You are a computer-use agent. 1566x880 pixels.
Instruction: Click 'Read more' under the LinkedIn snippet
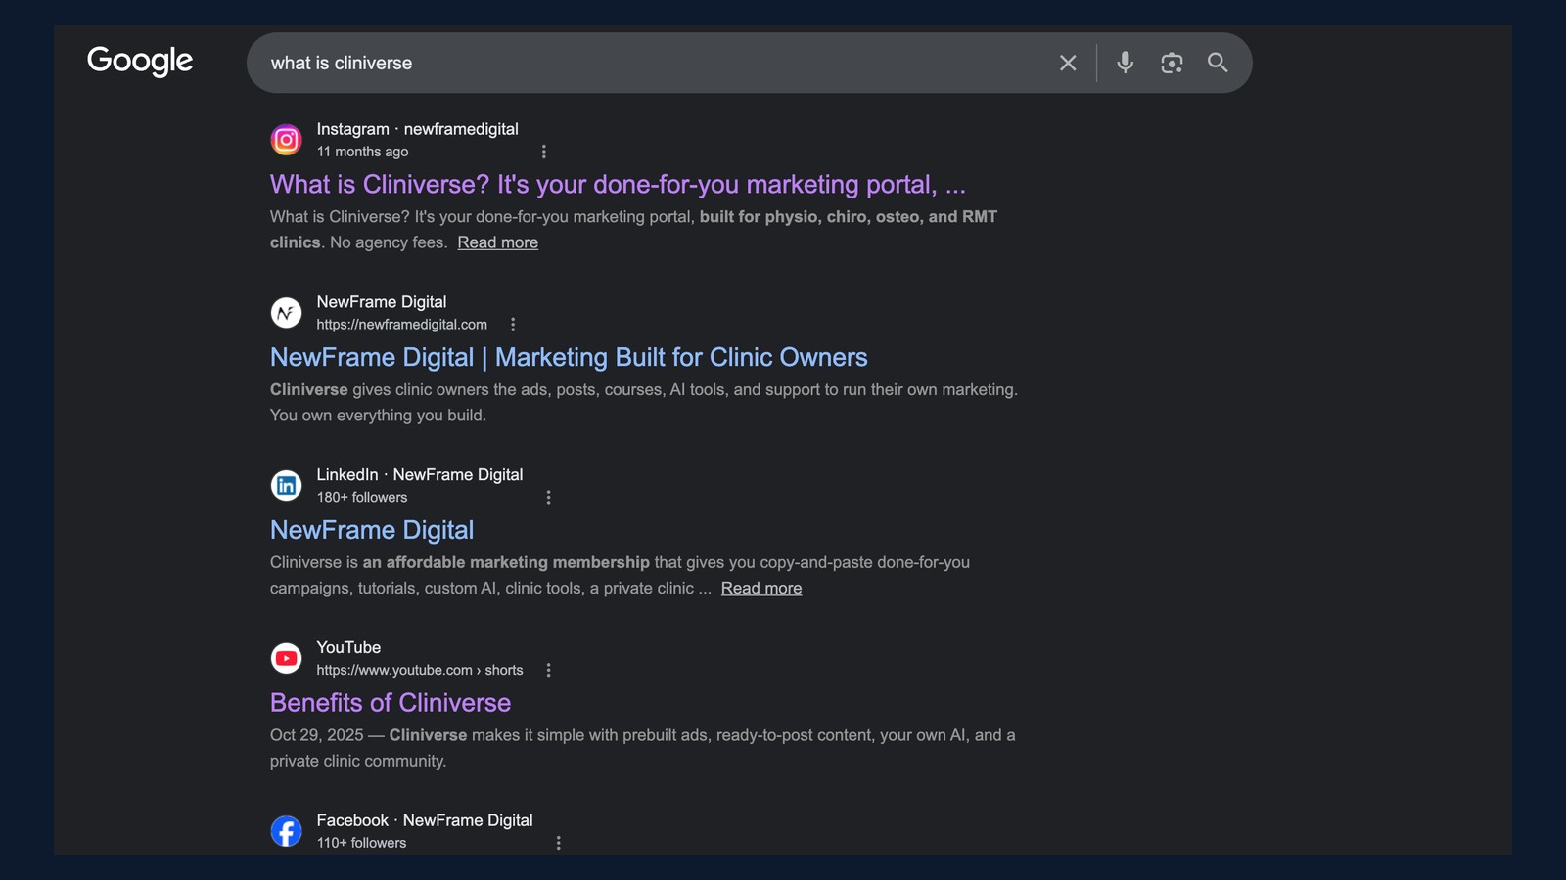point(761,588)
